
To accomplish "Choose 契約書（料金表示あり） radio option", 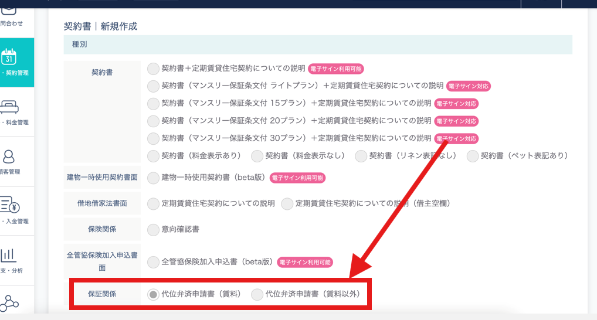I will (153, 156).
